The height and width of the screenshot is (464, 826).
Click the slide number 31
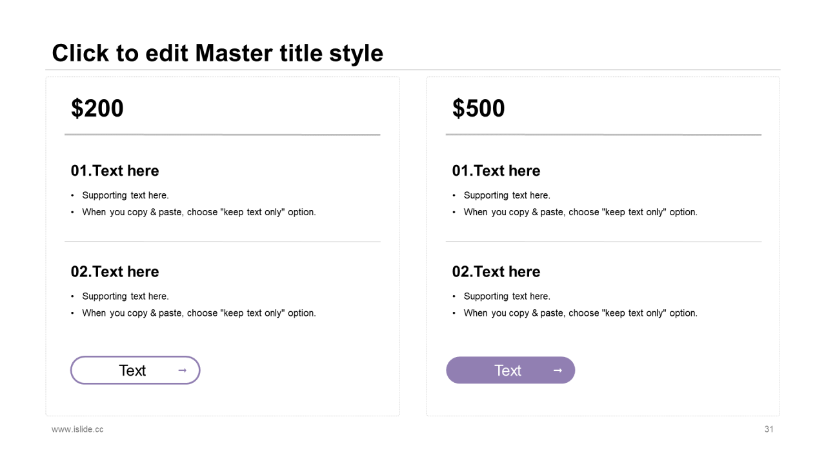769,429
